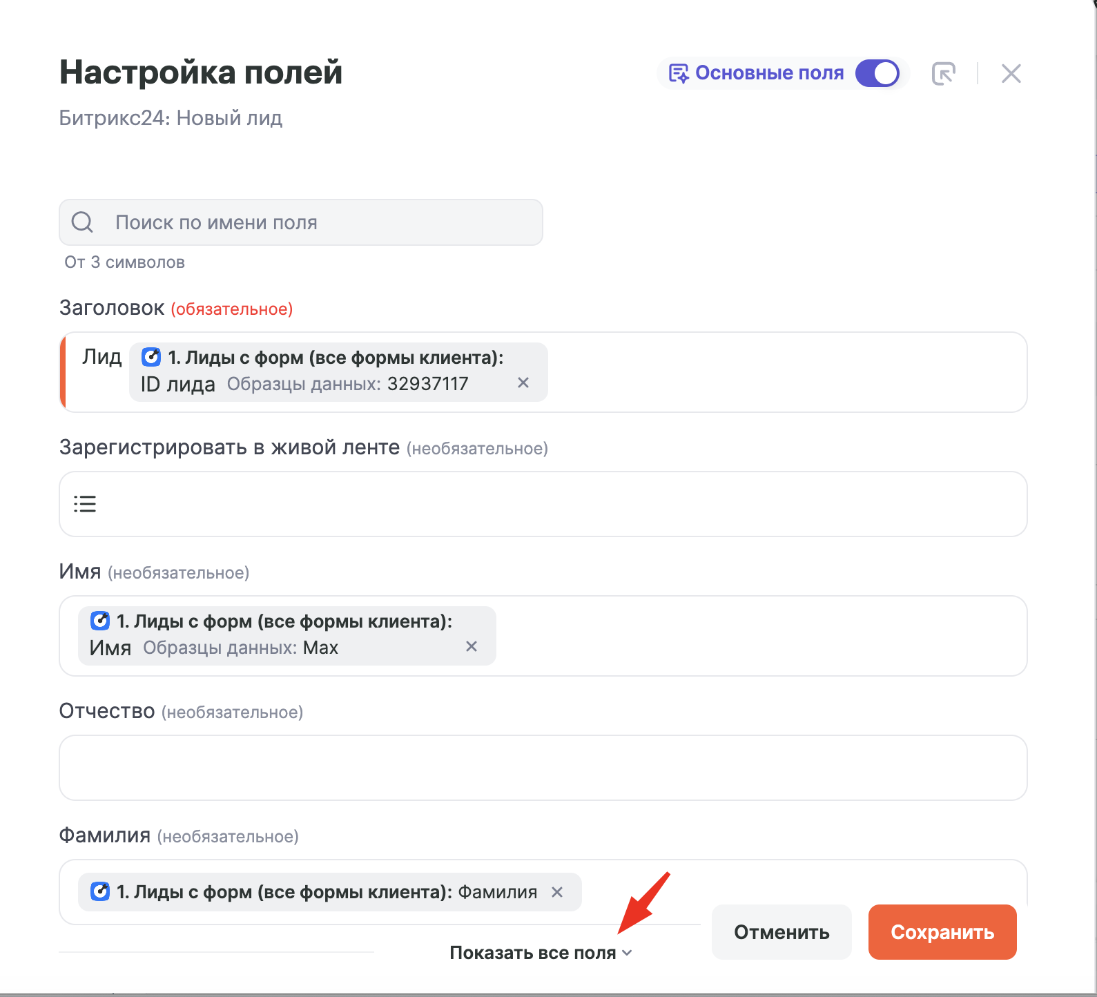The image size is (1097, 997).
Task: Expand Показать все поля
Action: 541,953
